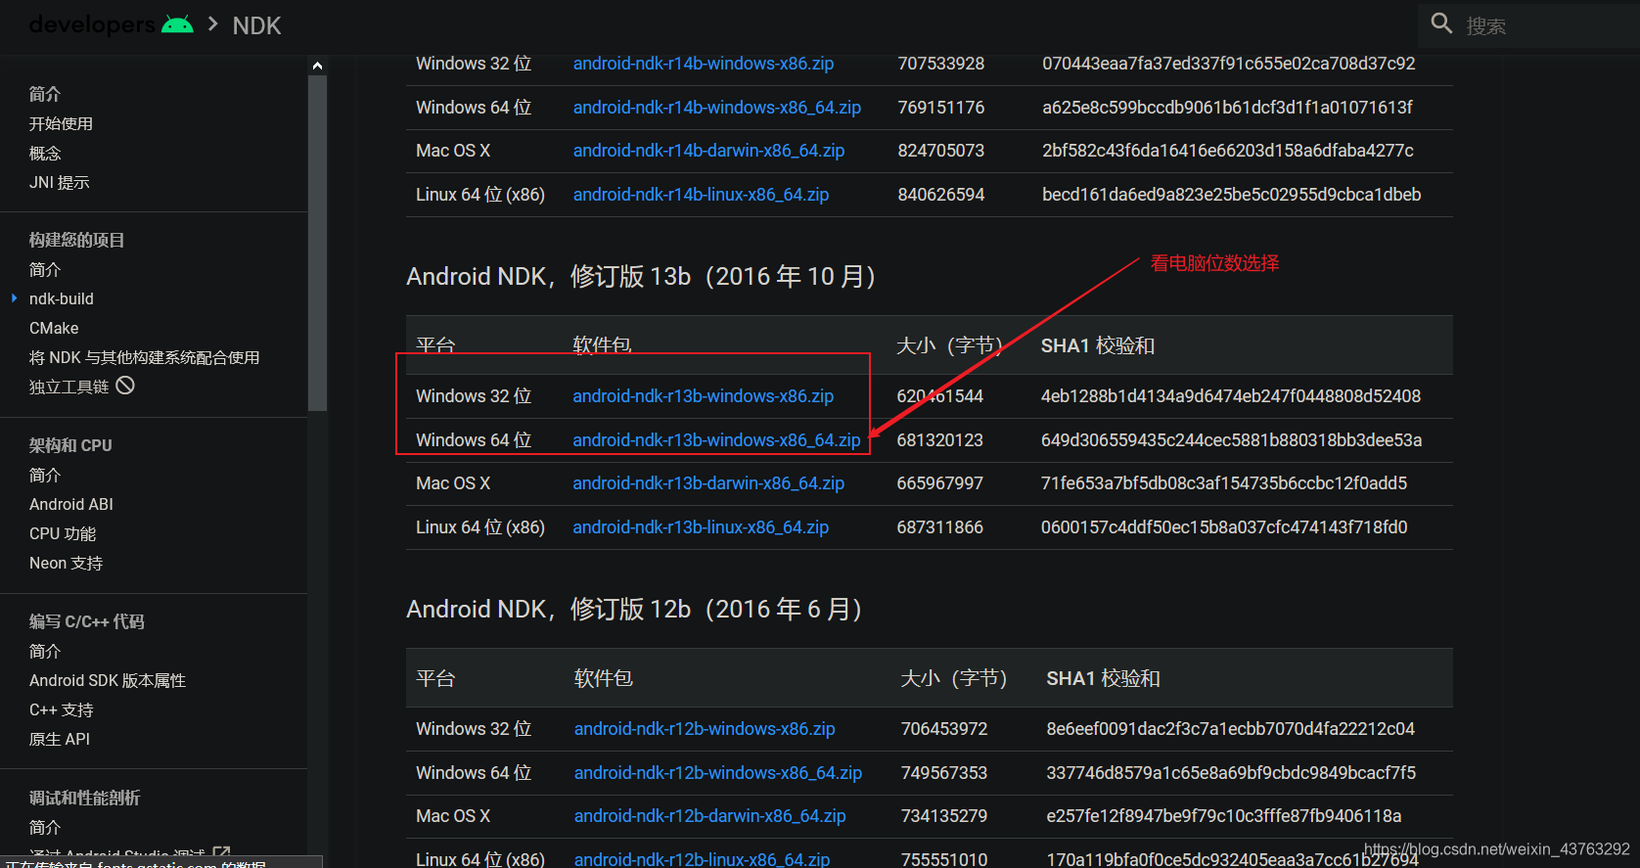The image size is (1640, 868).
Task: Click SHA1 649d306559435c244cec5881b880318bb3dee53a
Action: tap(1231, 440)
